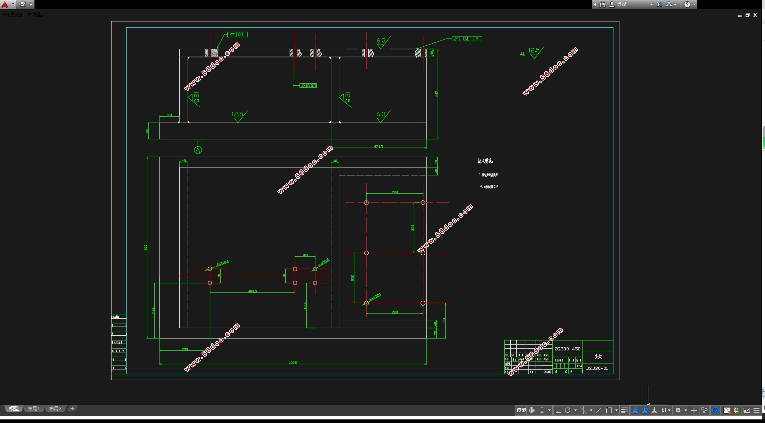Toggle ortho mode

click(558, 410)
